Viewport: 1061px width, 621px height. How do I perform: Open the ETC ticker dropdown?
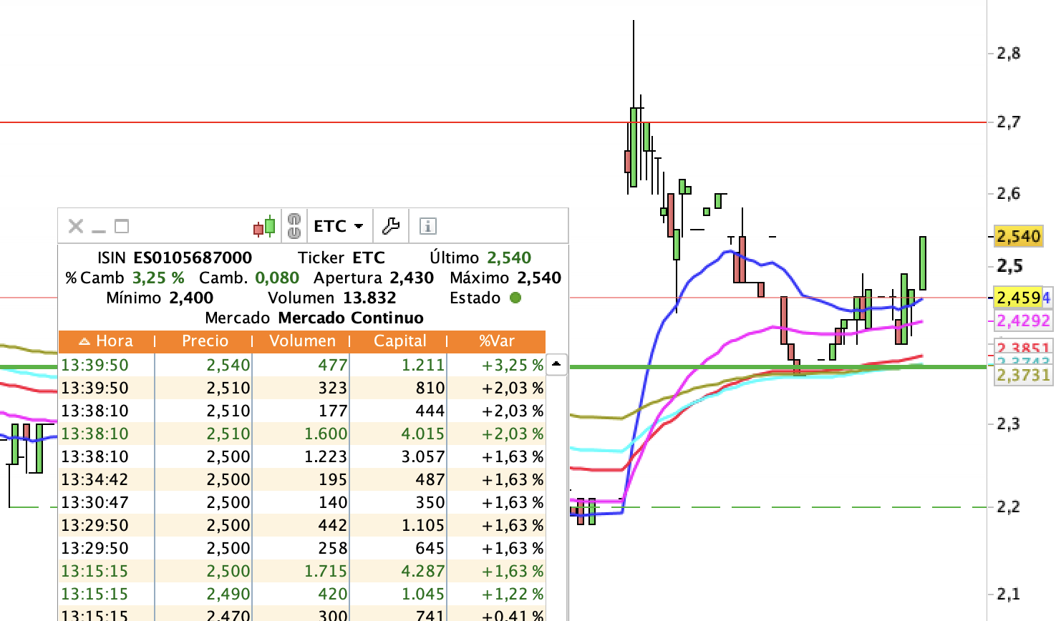point(339,226)
